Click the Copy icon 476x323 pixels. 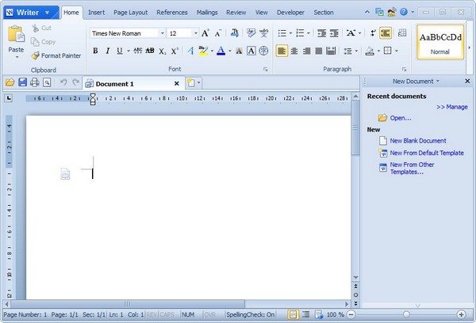coord(35,42)
